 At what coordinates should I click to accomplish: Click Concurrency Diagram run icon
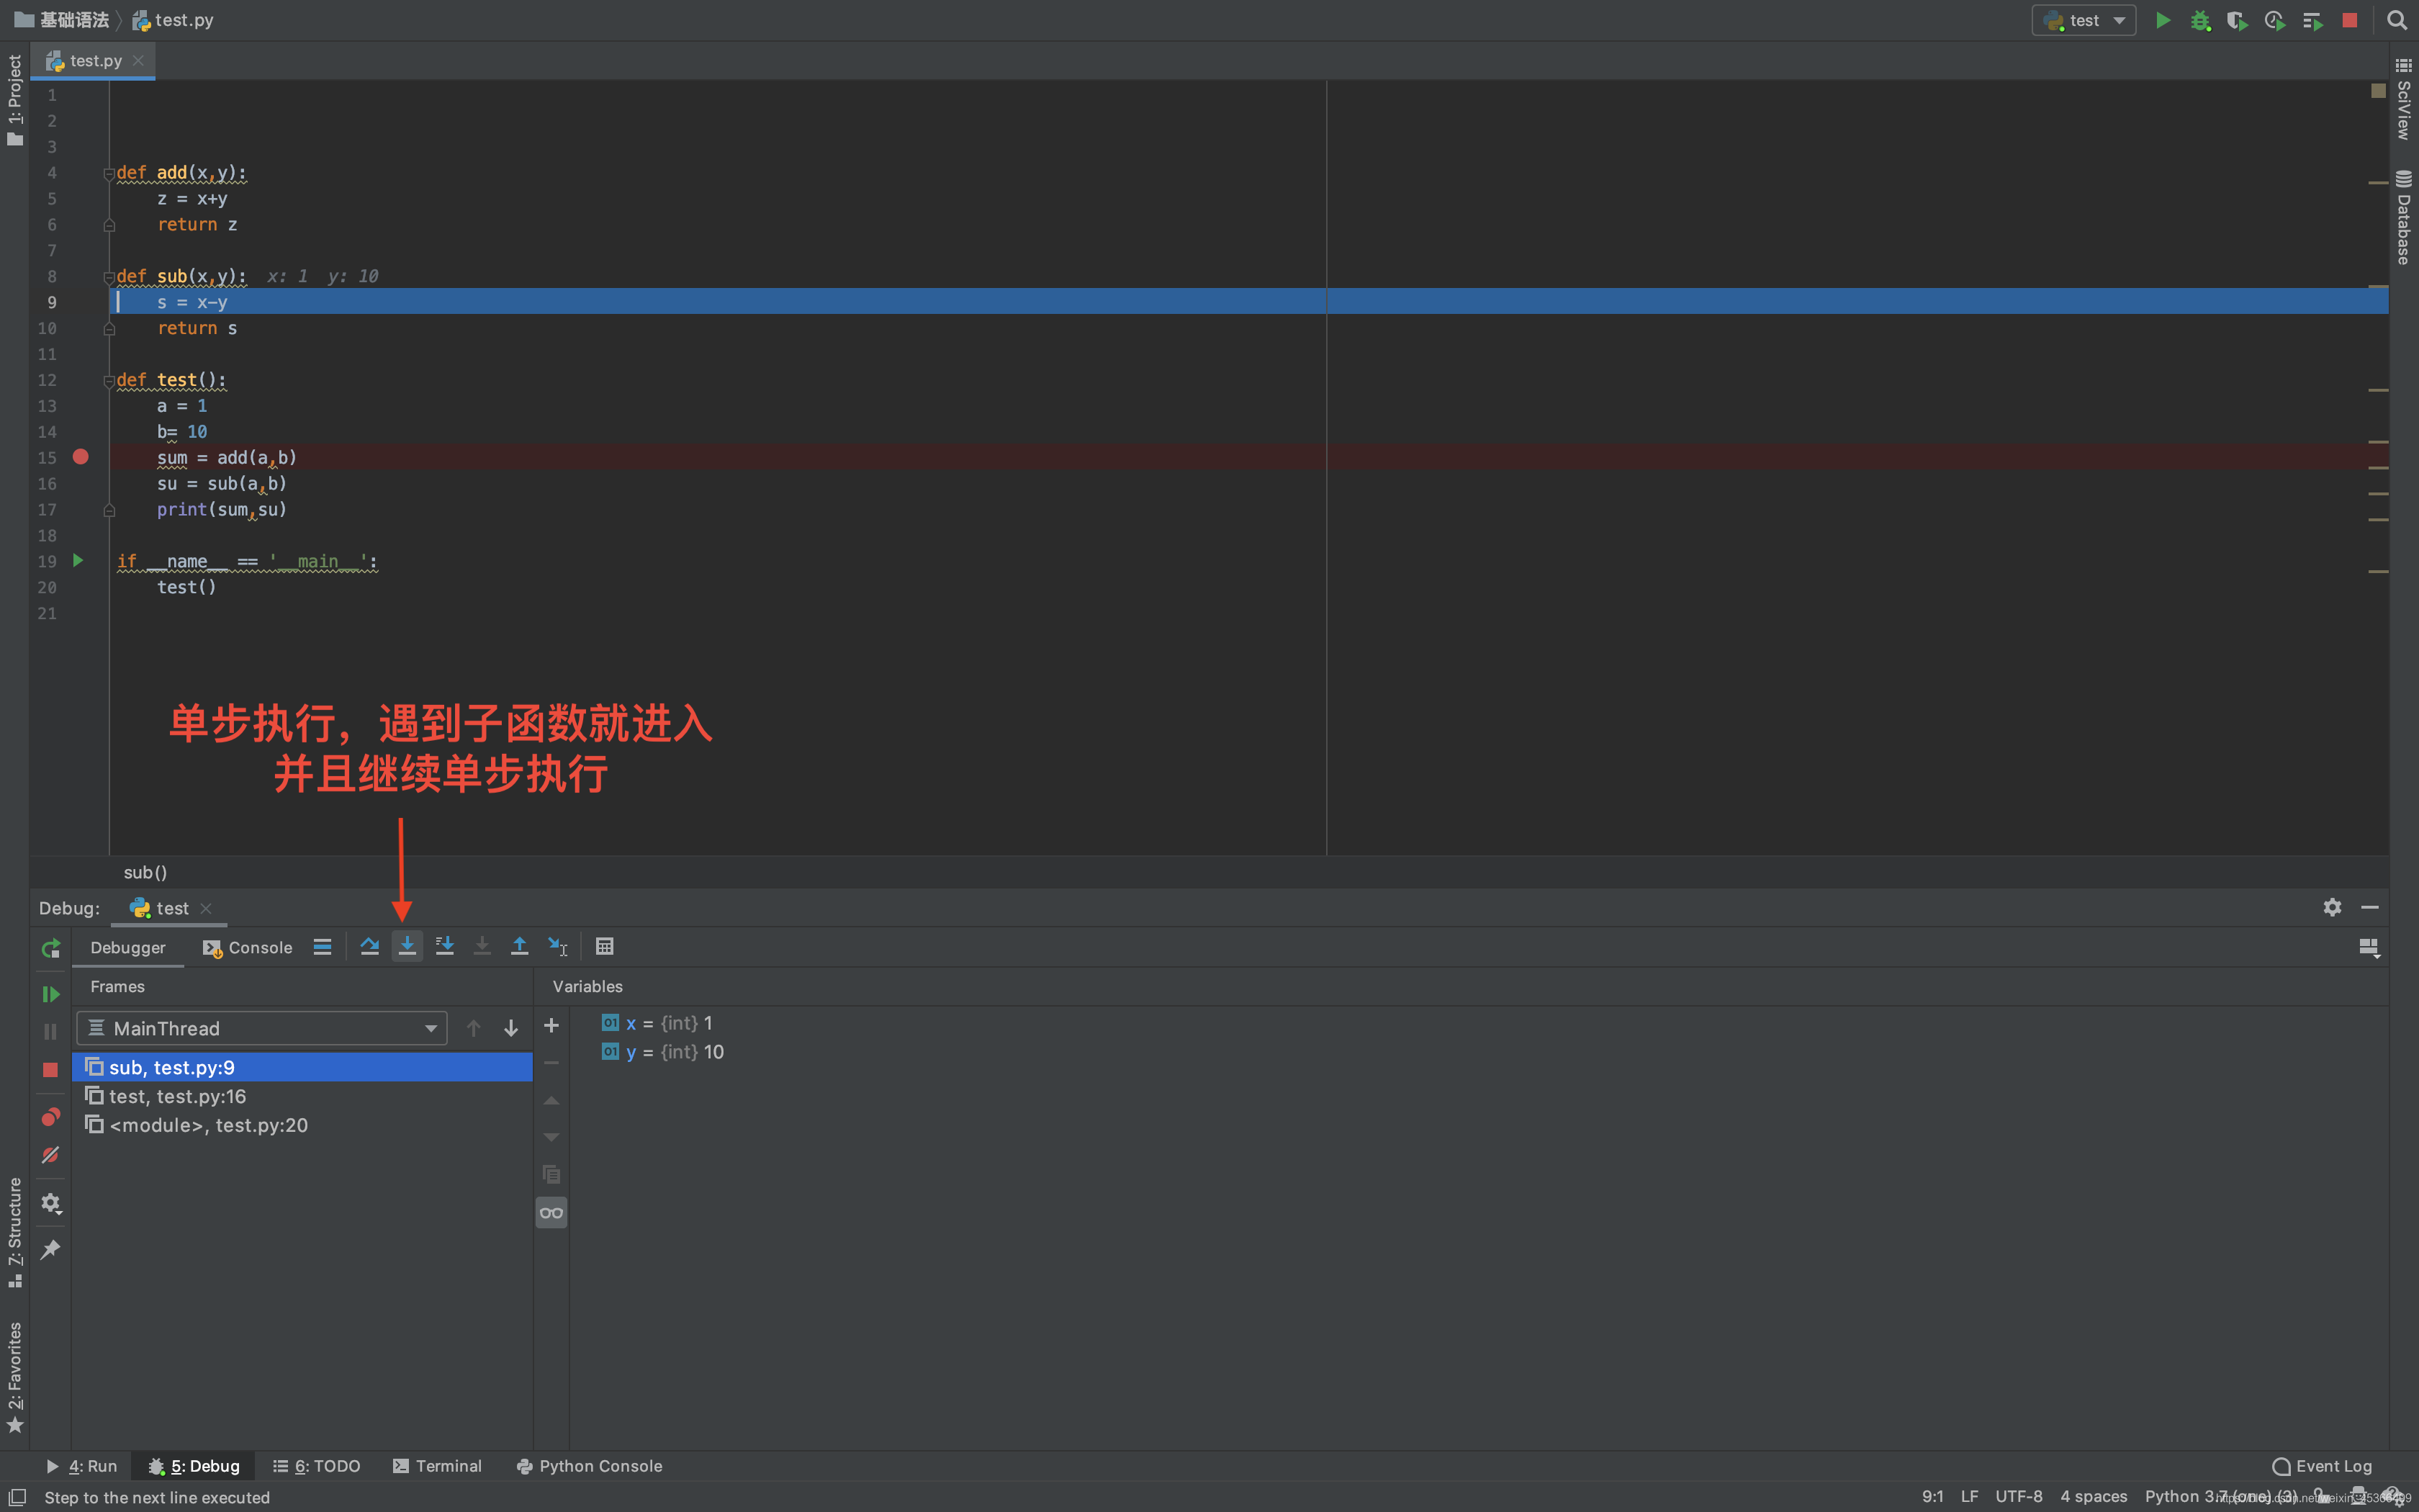tap(2312, 20)
